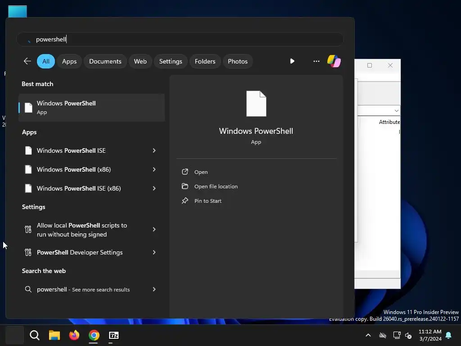Click the play arrow to show more filters
This screenshot has height=346, width=461.
292,61
